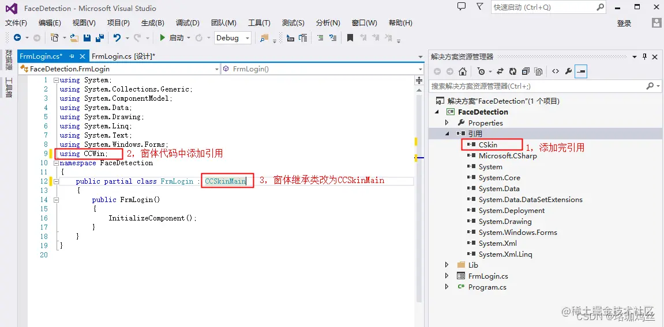Click the View Code angle-brackets icon

[556, 71]
